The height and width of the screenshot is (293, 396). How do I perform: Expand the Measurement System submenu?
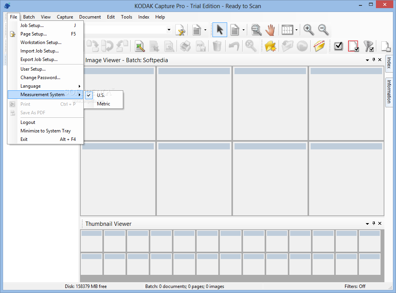(46, 95)
